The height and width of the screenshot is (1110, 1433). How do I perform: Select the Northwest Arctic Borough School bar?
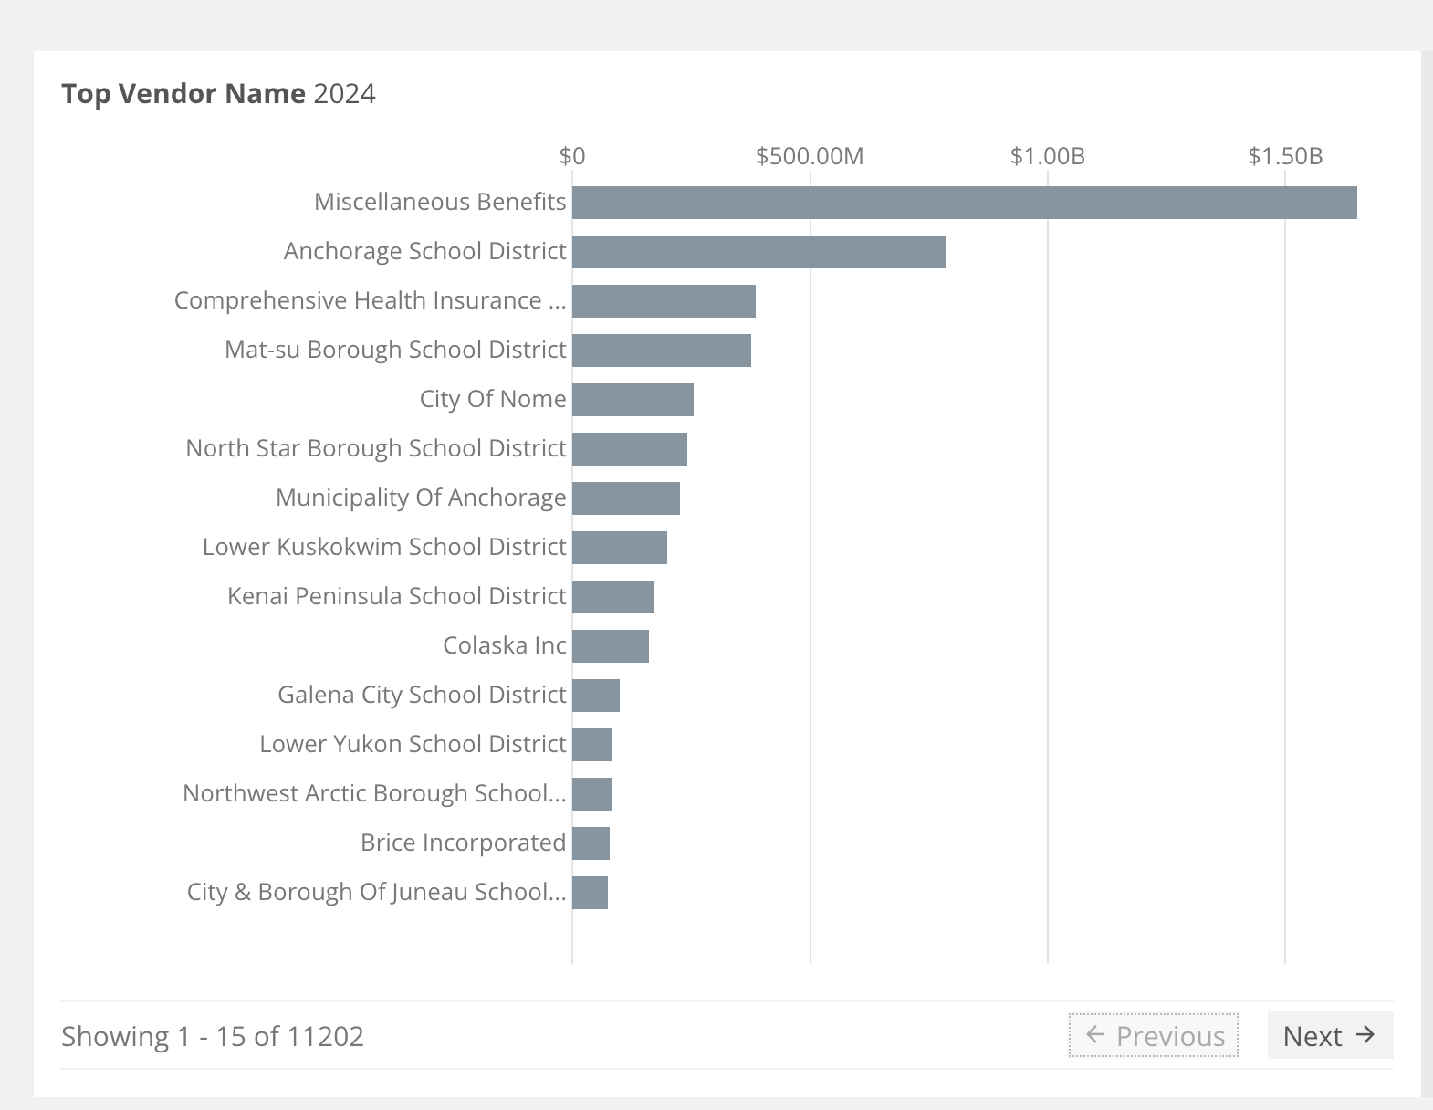[592, 794]
